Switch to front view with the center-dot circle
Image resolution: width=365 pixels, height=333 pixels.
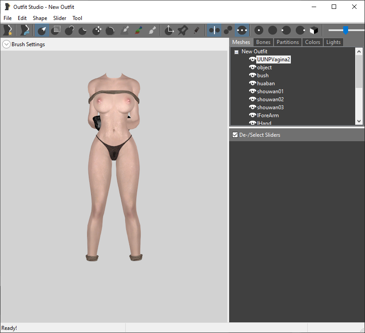[259, 30]
